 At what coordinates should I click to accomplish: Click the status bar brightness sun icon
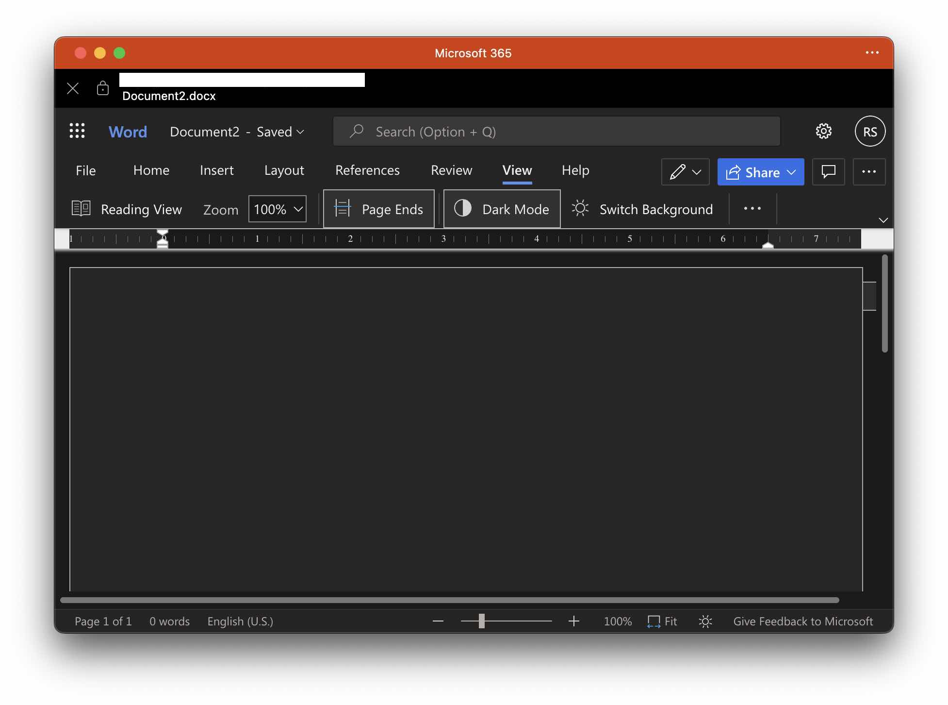coord(705,621)
